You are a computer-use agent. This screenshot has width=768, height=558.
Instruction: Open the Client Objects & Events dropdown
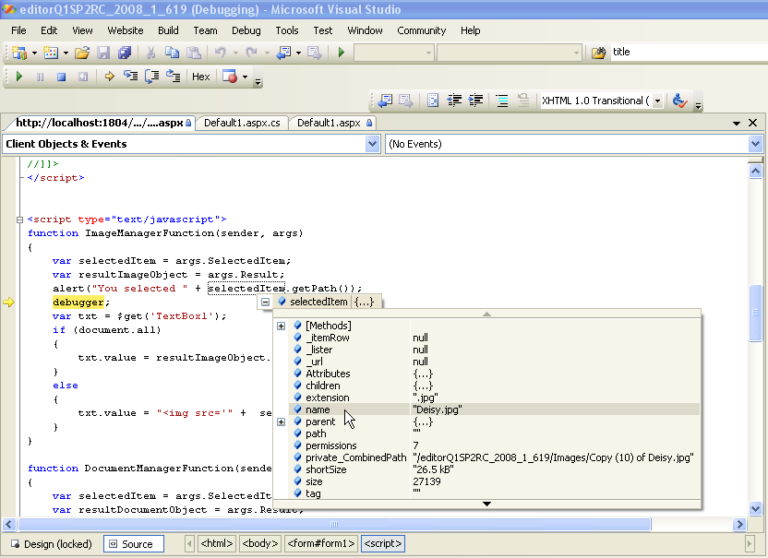tap(372, 144)
